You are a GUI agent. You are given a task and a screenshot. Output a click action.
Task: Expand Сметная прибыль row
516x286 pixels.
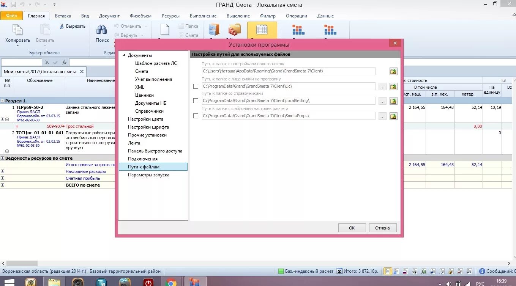click(x=3, y=178)
